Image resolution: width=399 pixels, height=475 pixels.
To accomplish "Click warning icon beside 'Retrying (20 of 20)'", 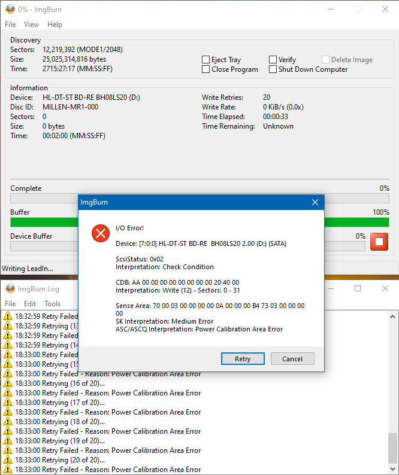I will pyautogui.click(x=8, y=459).
